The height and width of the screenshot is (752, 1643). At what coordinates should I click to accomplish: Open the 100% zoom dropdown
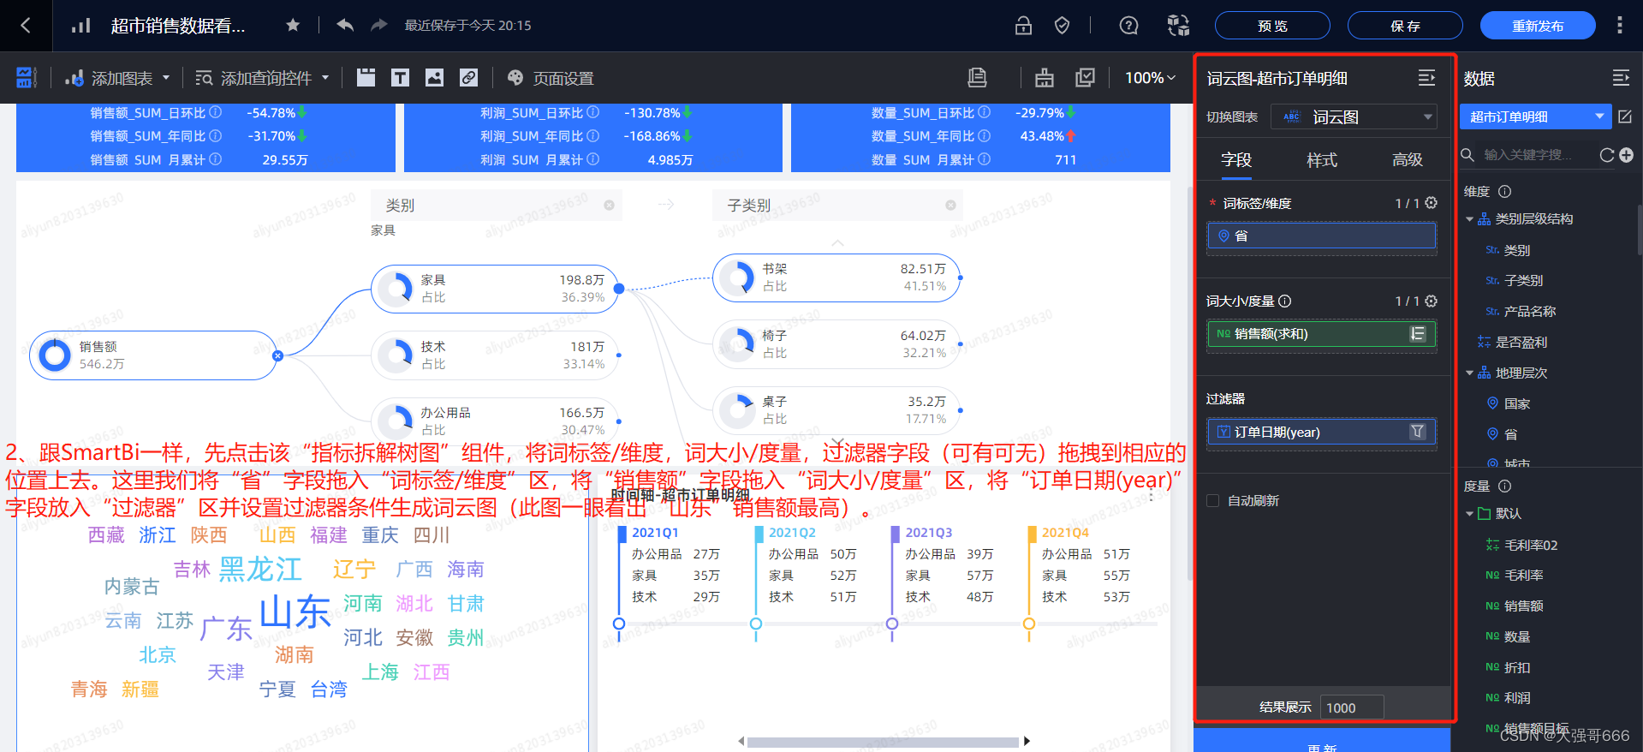tap(1150, 78)
